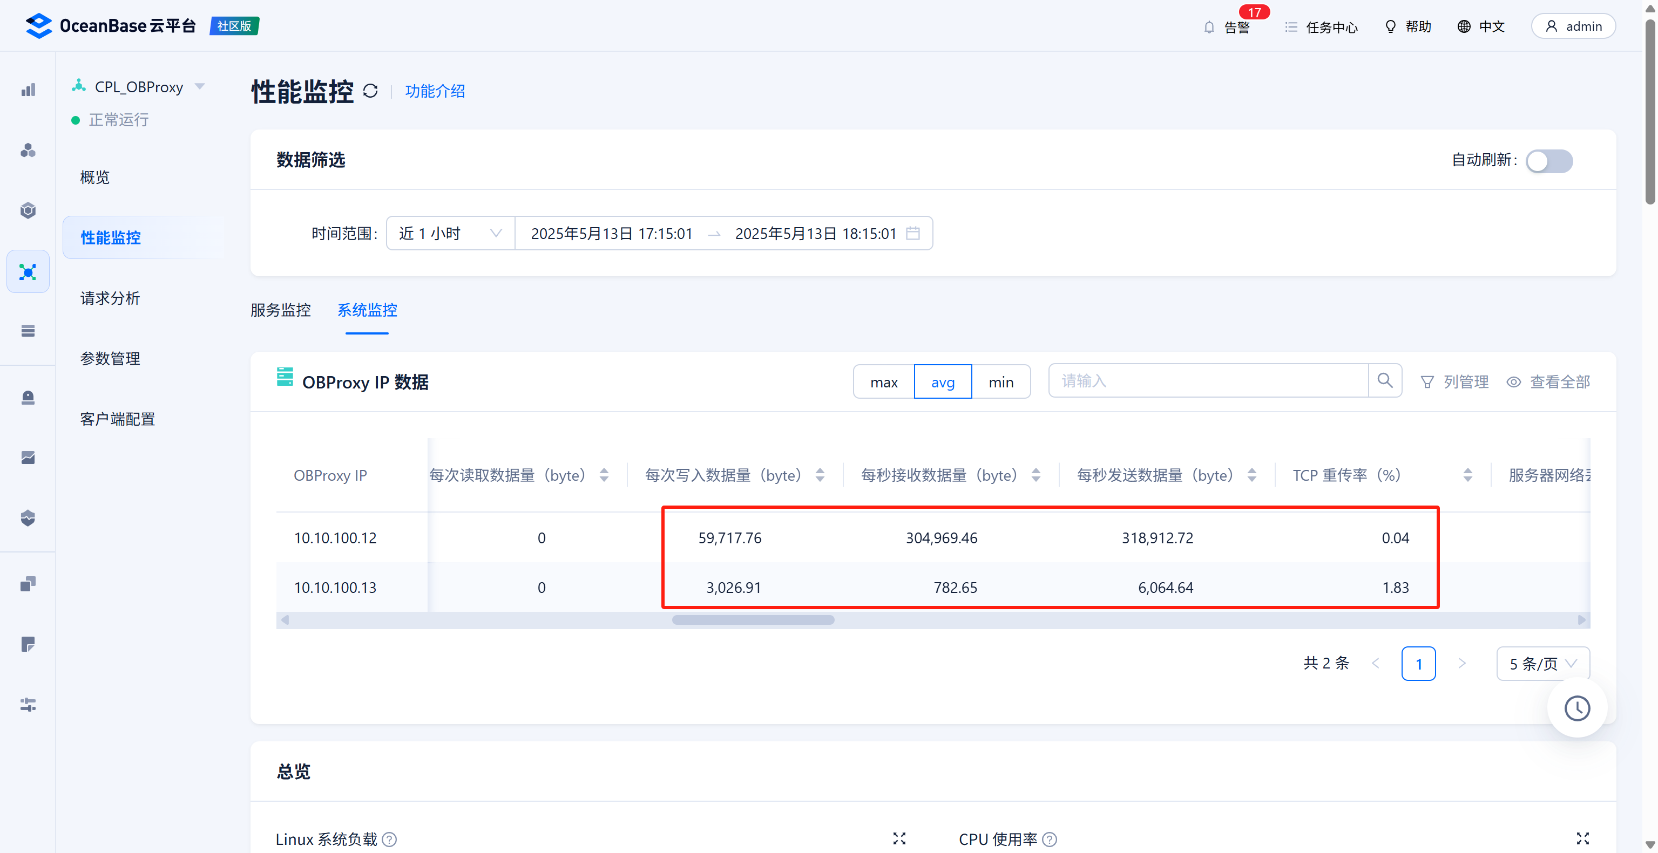Image resolution: width=1658 pixels, height=853 pixels.
Task: Open the 5 条/页 page size dropdown
Action: [1543, 663]
